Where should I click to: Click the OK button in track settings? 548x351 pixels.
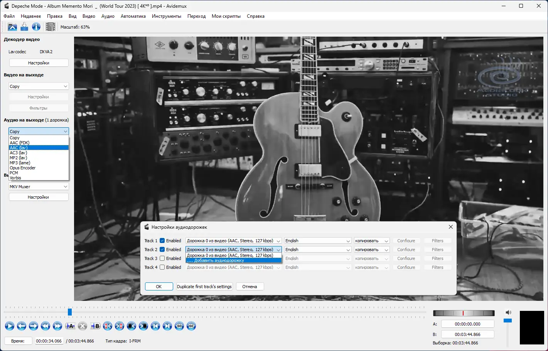click(158, 287)
